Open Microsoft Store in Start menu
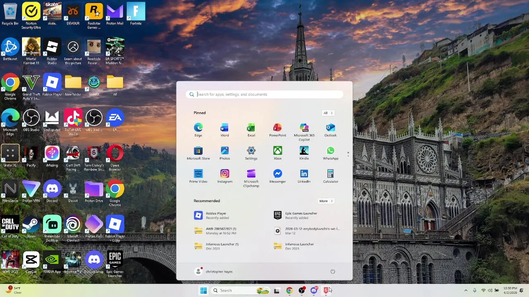Screen dimensions: 529x297 (198, 153)
